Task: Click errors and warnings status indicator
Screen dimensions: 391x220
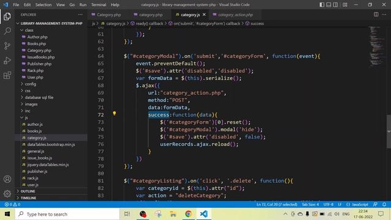Action: coord(12,204)
